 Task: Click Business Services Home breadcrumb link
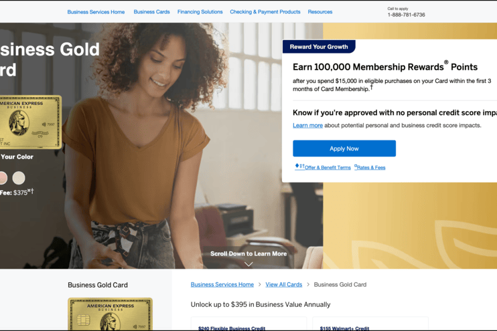pyautogui.click(x=222, y=284)
